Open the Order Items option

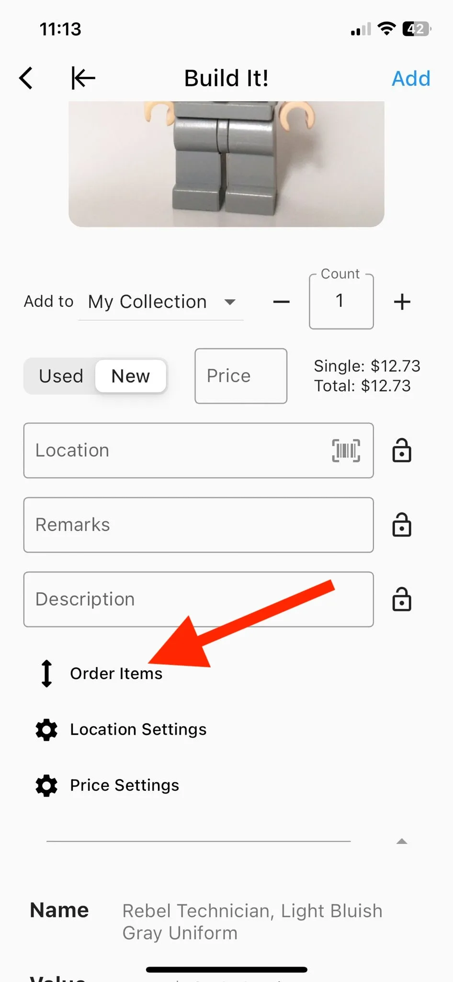coord(116,674)
